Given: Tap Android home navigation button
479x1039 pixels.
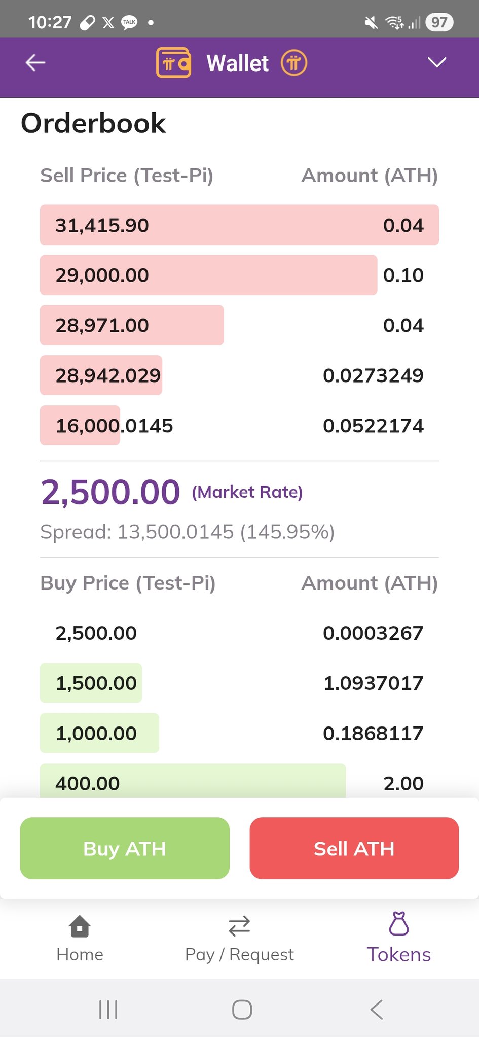Looking at the screenshot, I should pyautogui.click(x=242, y=1009).
